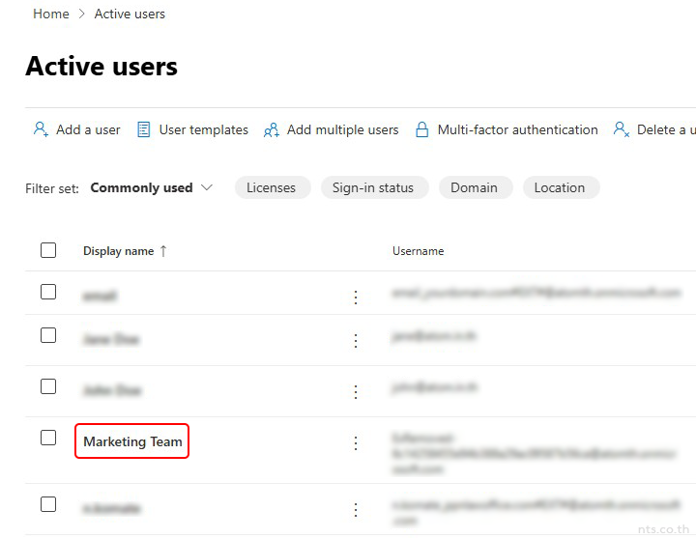Click the Add a user person icon
696x539 pixels.
coord(41,129)
